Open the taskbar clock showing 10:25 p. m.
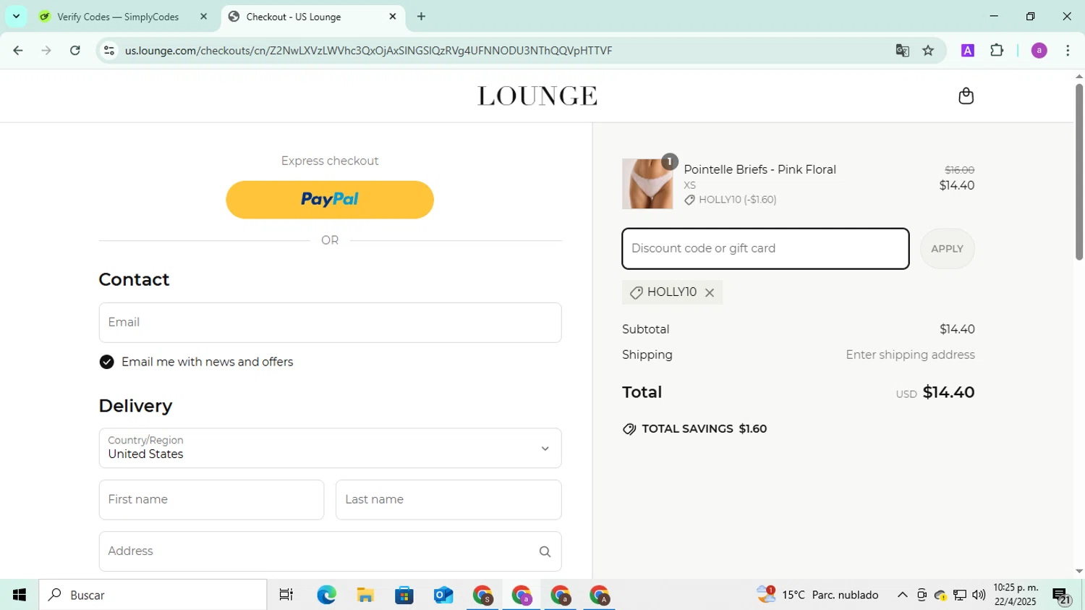1085x610 pixels. pos(1016,595)
